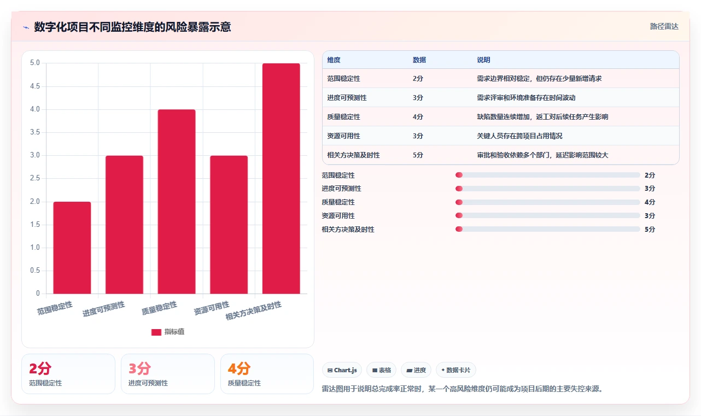Click the 进度可预测性 bar in the chart
Screen dimensions: 701x416
click(124, 225)
